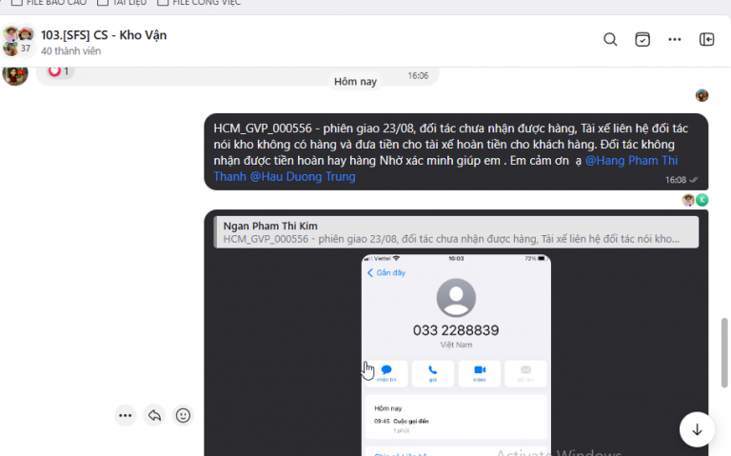731x456 pixels.
Task: Click green K seen-by avatar
Action: point(702,200)
